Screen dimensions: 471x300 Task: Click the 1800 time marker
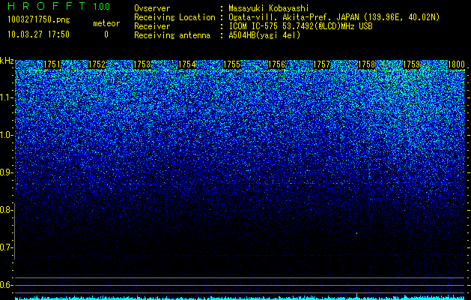(x=456, y=64)
